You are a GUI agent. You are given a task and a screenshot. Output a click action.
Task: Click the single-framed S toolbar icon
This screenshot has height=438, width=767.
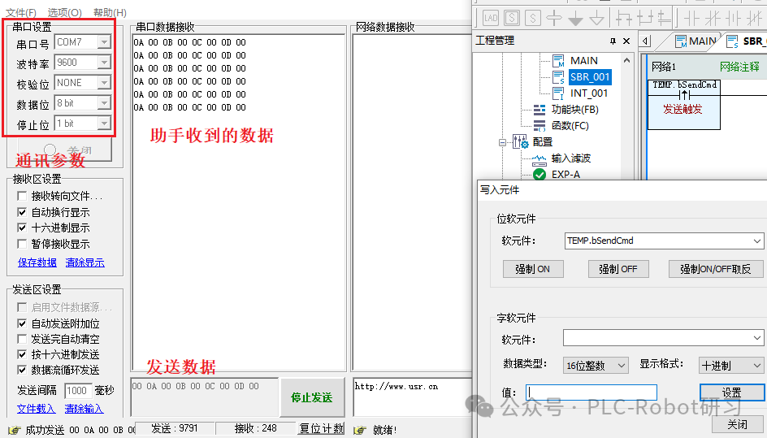tap(533, 18)
